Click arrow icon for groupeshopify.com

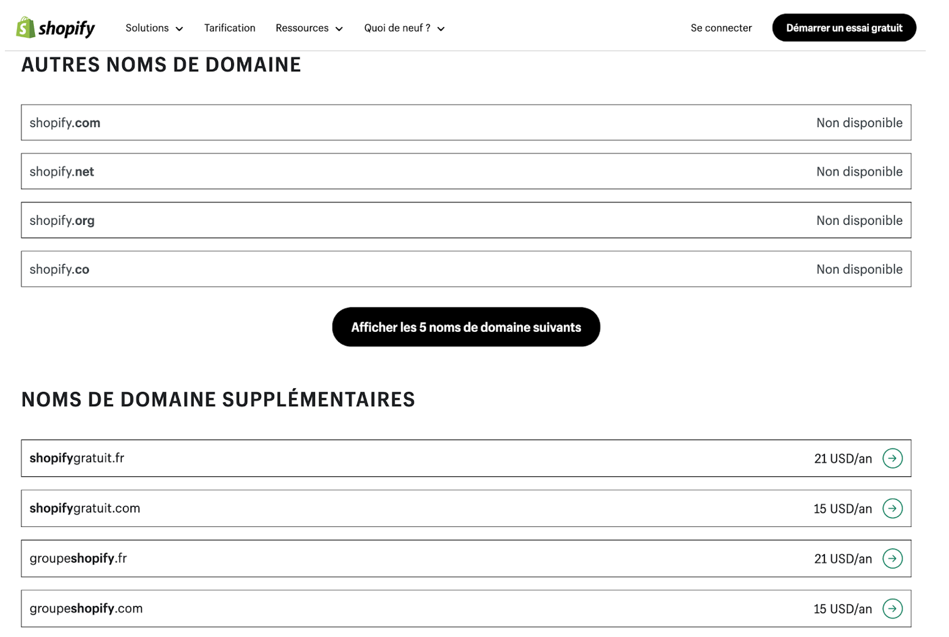(892, 609)
